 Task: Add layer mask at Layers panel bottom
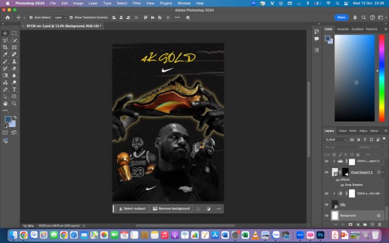350,225
